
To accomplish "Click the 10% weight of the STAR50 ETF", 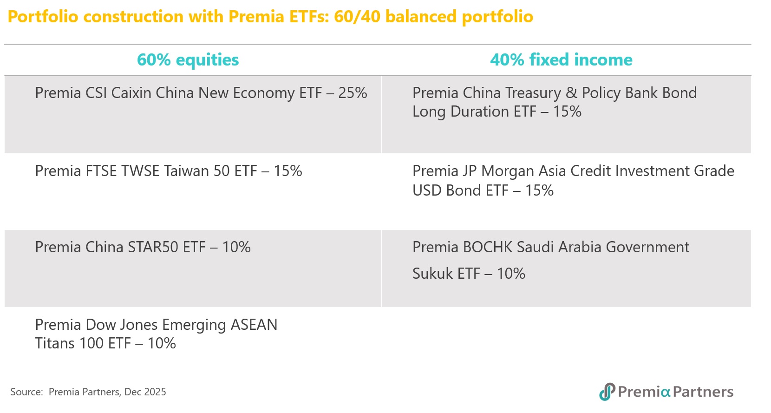I will coord(236,247).
